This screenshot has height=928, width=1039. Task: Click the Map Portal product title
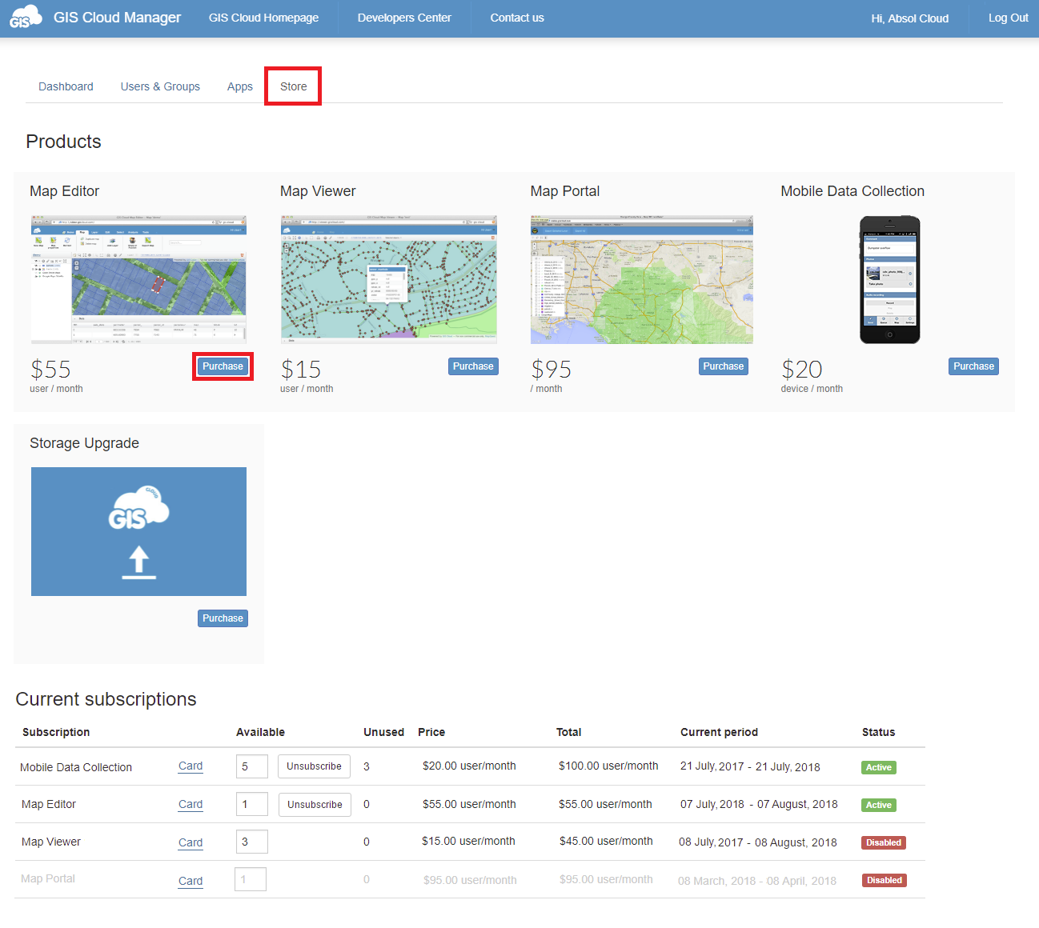[565, 191]
